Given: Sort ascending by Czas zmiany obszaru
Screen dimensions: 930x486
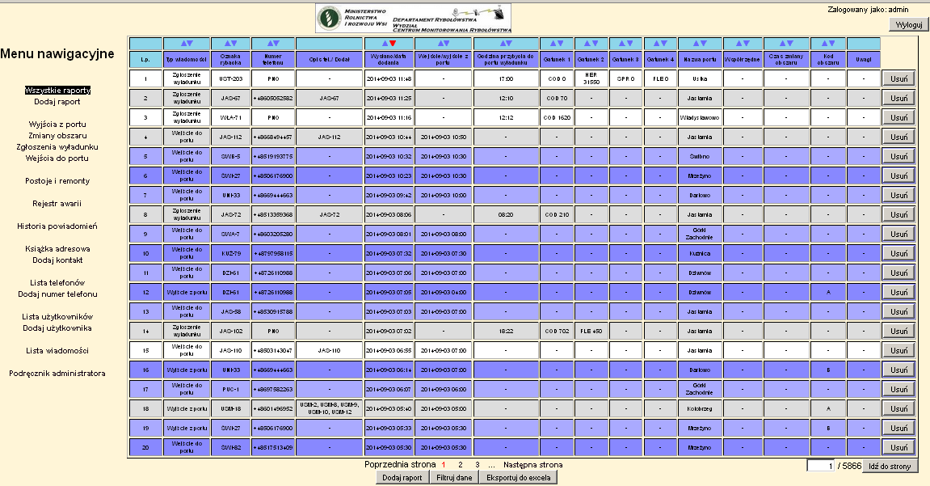Looking at the screenshot, I should click(783, 44).
